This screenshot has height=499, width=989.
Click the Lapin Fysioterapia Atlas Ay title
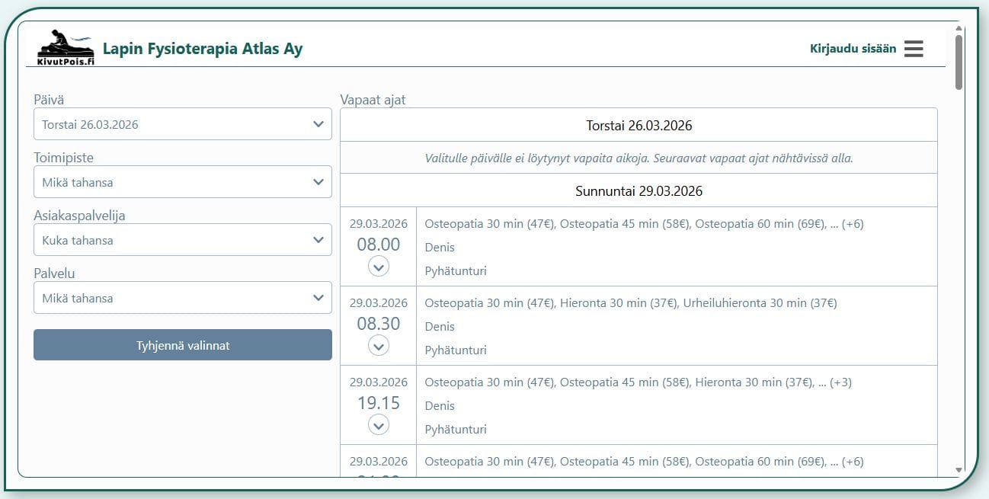[x=203, y=49]
